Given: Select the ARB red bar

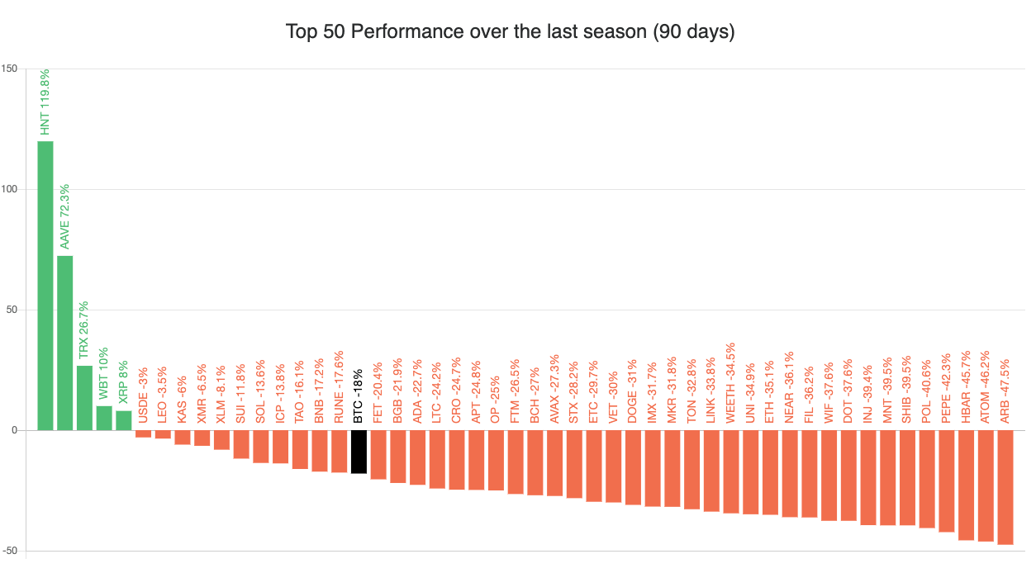Looking at the screenshot, I should pyautogui.click(x=1005, y=487).
